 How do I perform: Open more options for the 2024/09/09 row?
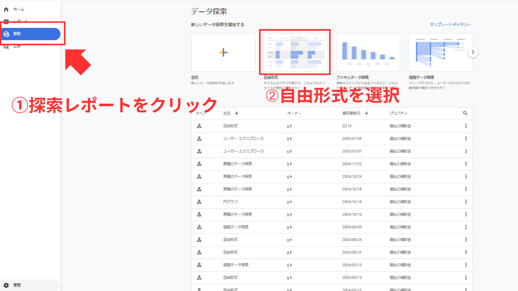[x=466, y=227]
